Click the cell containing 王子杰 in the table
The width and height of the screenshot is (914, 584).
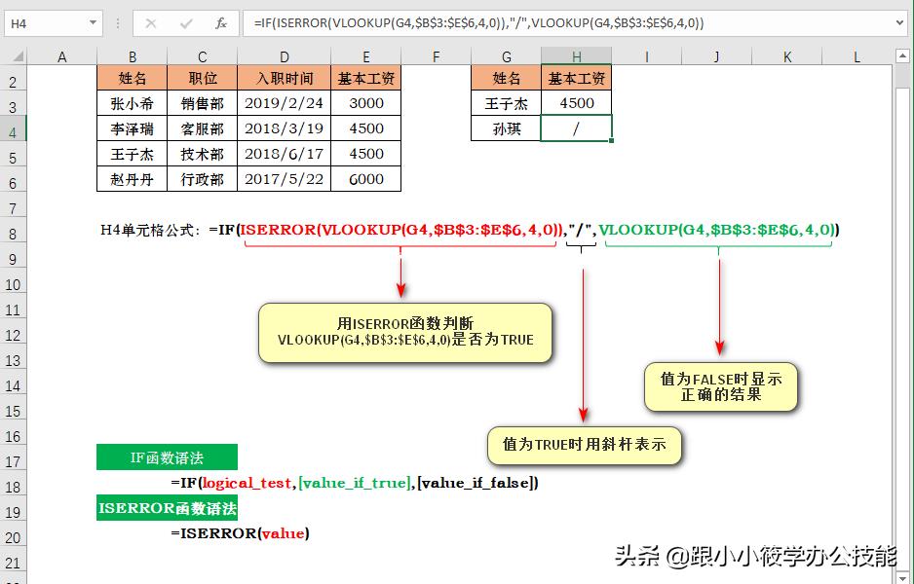click(132, 153)
